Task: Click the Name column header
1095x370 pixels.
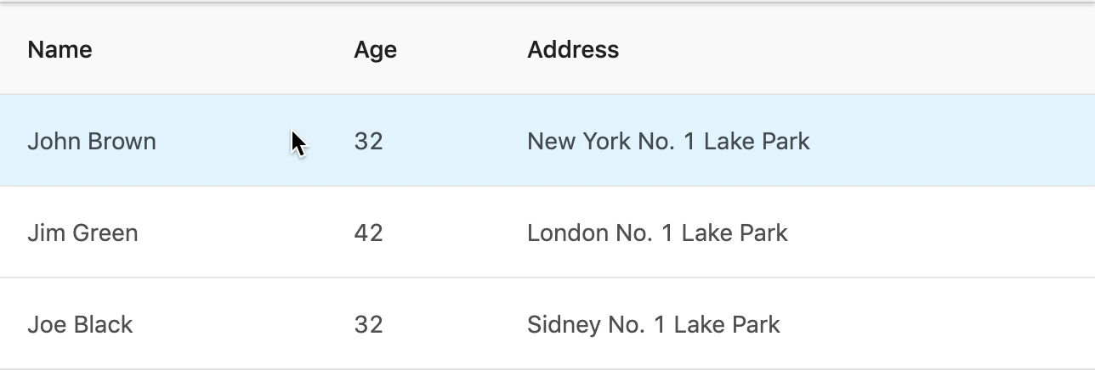Action: point(60,49)
